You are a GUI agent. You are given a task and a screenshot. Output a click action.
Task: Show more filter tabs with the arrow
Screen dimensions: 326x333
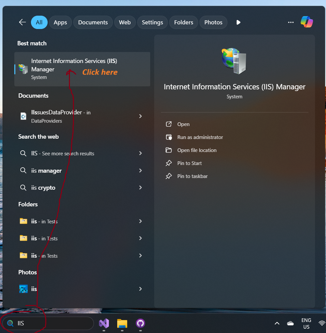[238, 22]
